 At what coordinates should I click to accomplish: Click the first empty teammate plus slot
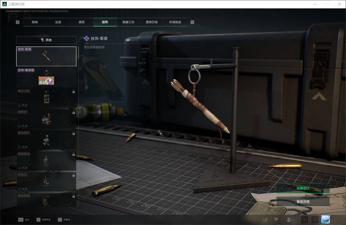304,220
